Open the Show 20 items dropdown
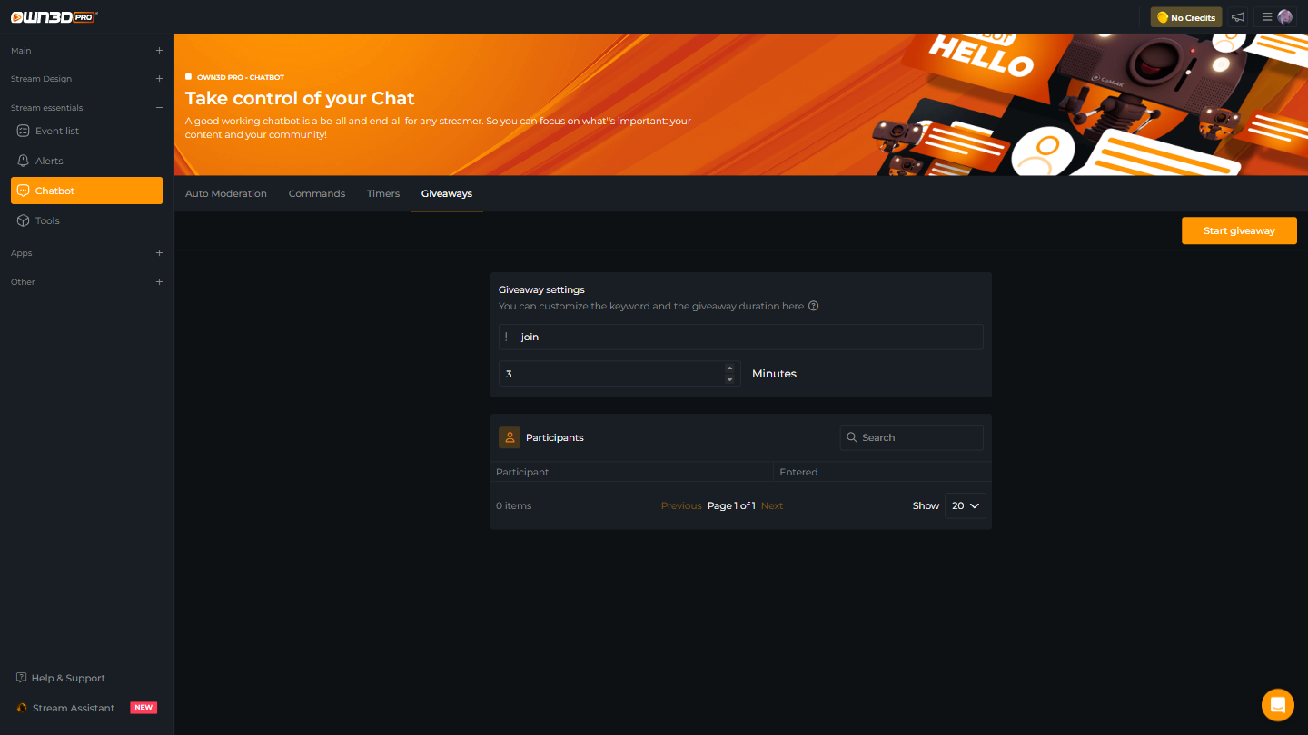 click(965, 505)
